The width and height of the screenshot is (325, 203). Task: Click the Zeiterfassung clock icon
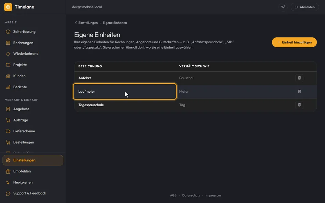(8, 32)
